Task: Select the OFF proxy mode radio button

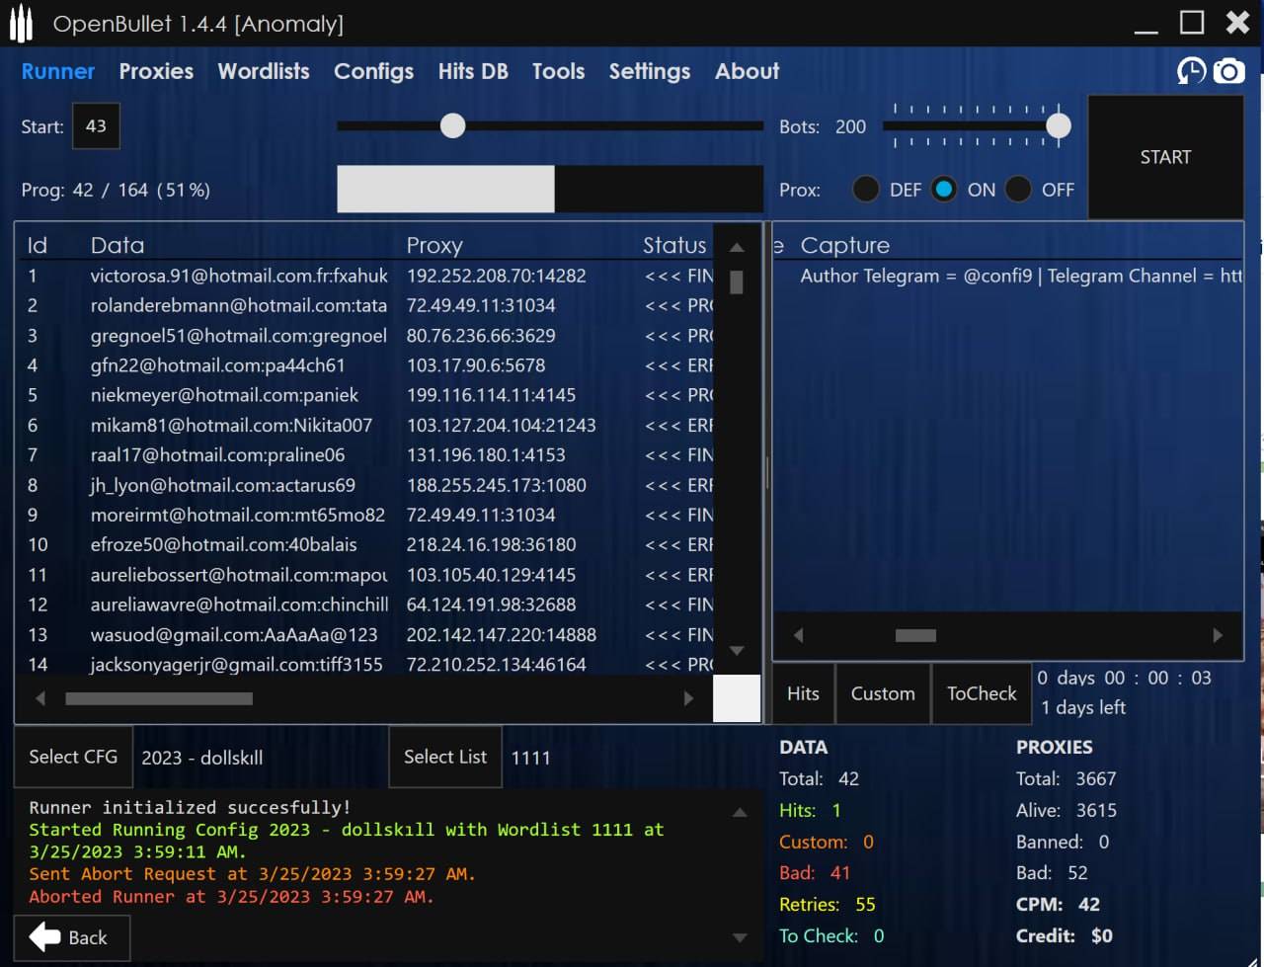Action: (x=1018, y=190)
